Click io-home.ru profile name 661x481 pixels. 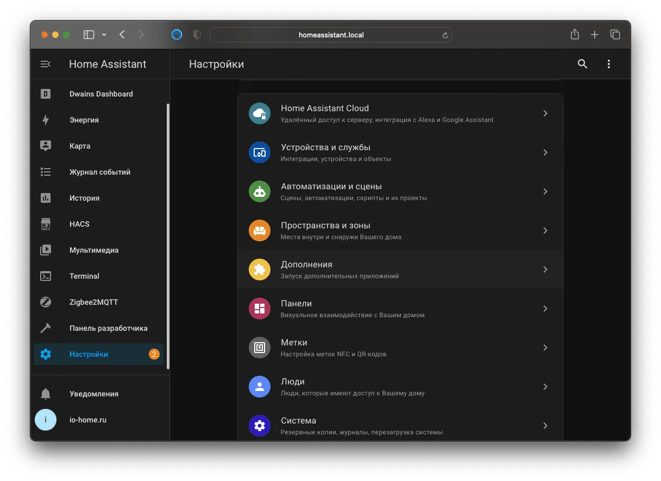[x=88, y=420]
